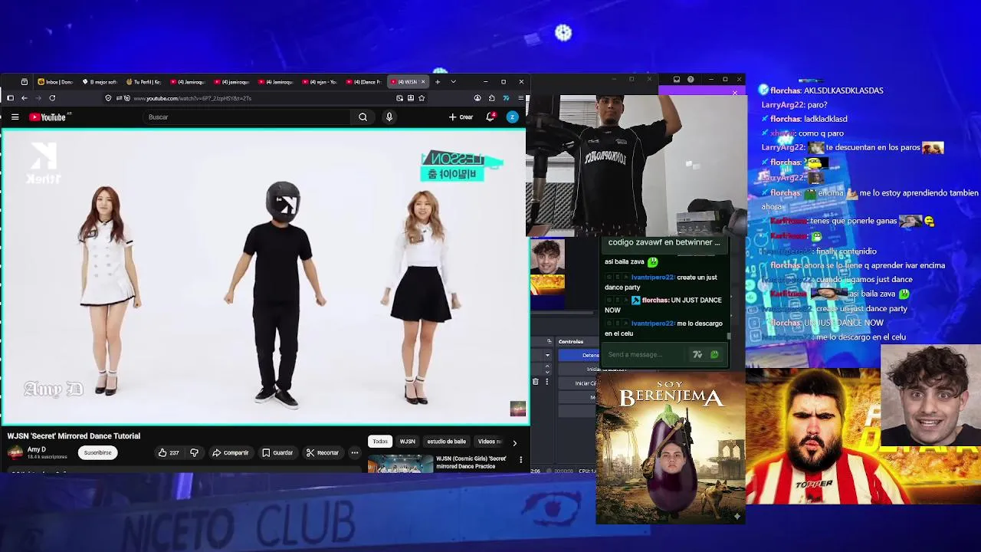Open YouTube notifications bell
This screenshot has width=981, height=552.
click(490, 117)
